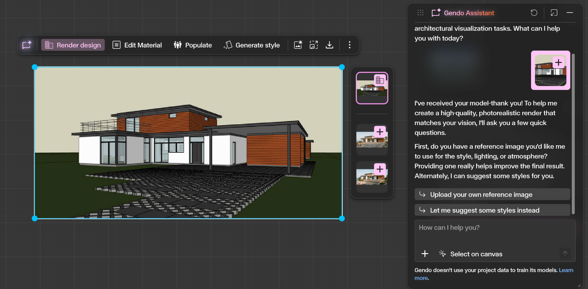
Task: Open the Generate style tool
Action: coord(252,45)
